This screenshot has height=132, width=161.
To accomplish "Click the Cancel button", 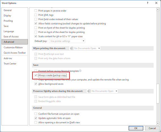I will pos(152,128).
